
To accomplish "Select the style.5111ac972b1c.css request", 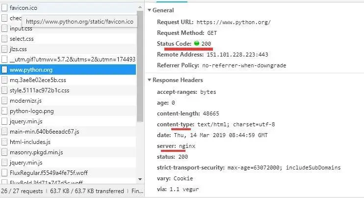I will [68, 90].
